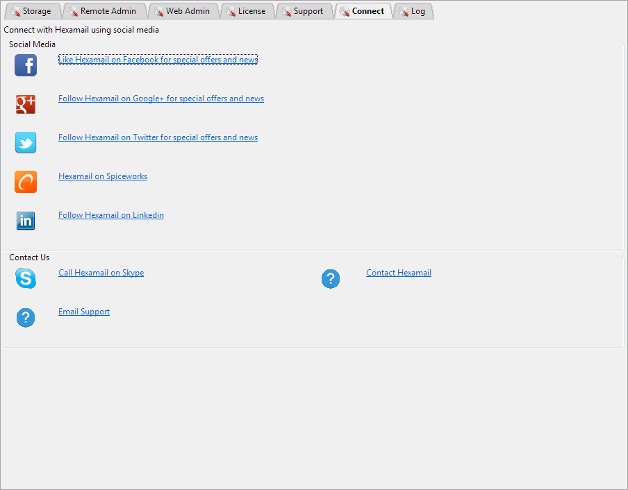Select the License tab
628x490 pixels.
click(x=247, y=11)
